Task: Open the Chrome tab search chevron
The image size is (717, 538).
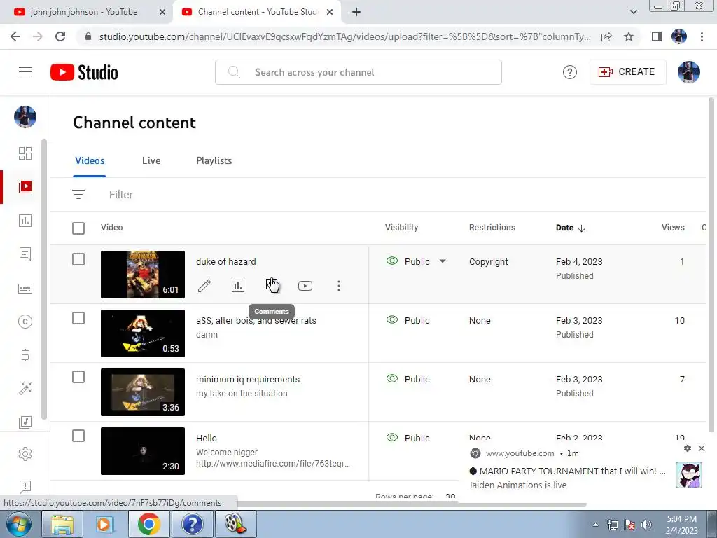Action: click(633, 12)
